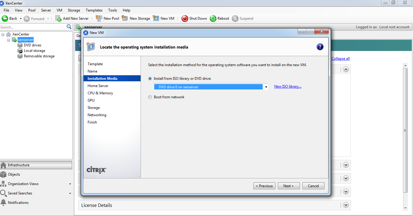
Task: Click the Next button in wizard
Action: coord(289,186)
